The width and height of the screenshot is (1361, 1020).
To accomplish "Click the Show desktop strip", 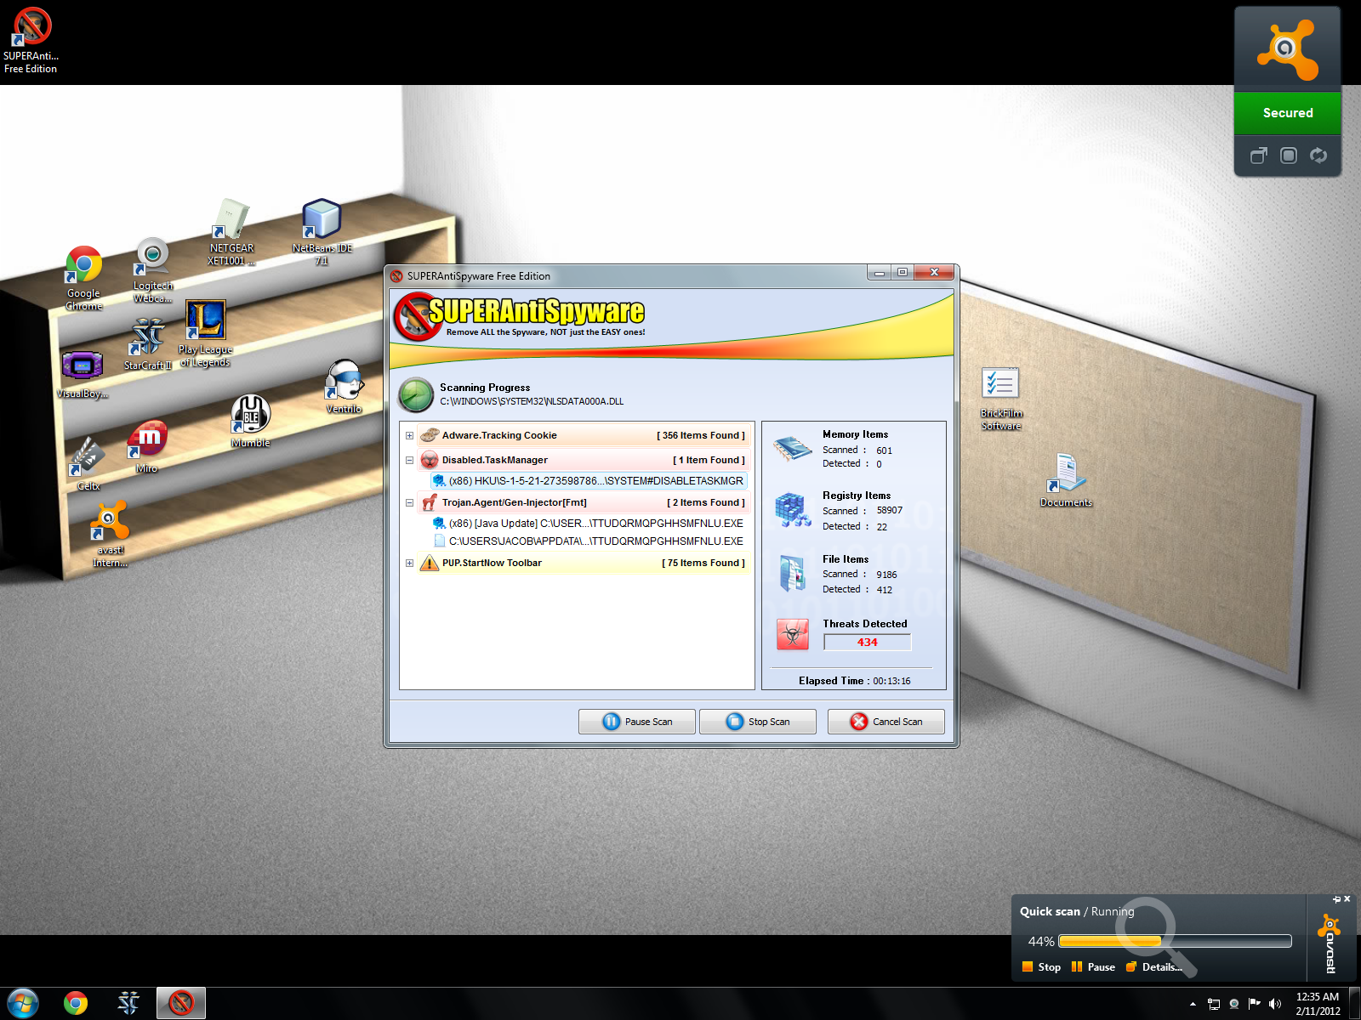I will click(1355, 1004).
